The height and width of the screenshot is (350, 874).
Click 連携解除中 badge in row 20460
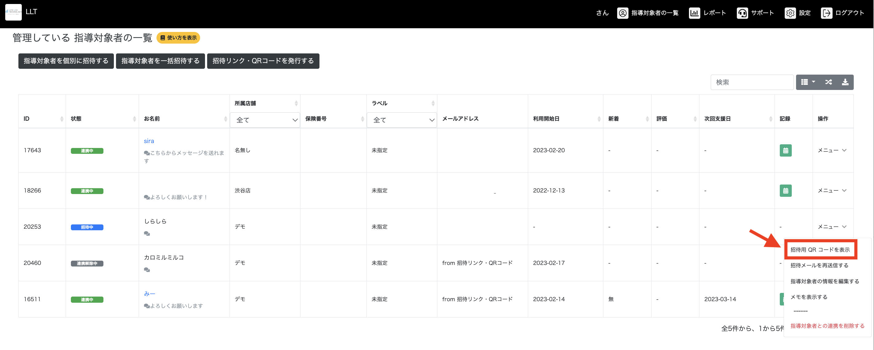click(87, 263)
